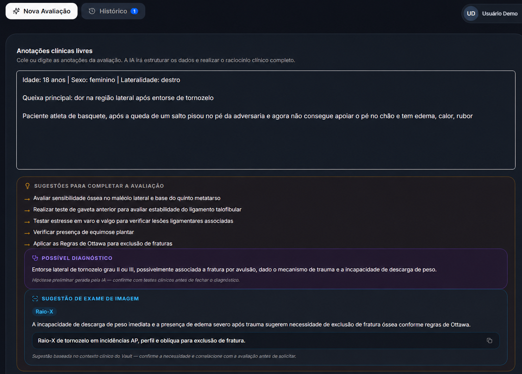
Task: Click the 'Queixa principal' line in notes
Action: click(118, 98)
